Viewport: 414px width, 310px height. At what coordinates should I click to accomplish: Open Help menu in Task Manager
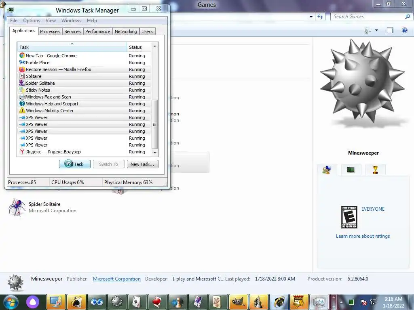point(92,21)
